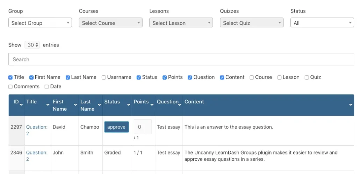The height and width of the screenshot is (174, 360).
Task: Click the sort arrow in Question column header
Action: [x=180, y=104]
